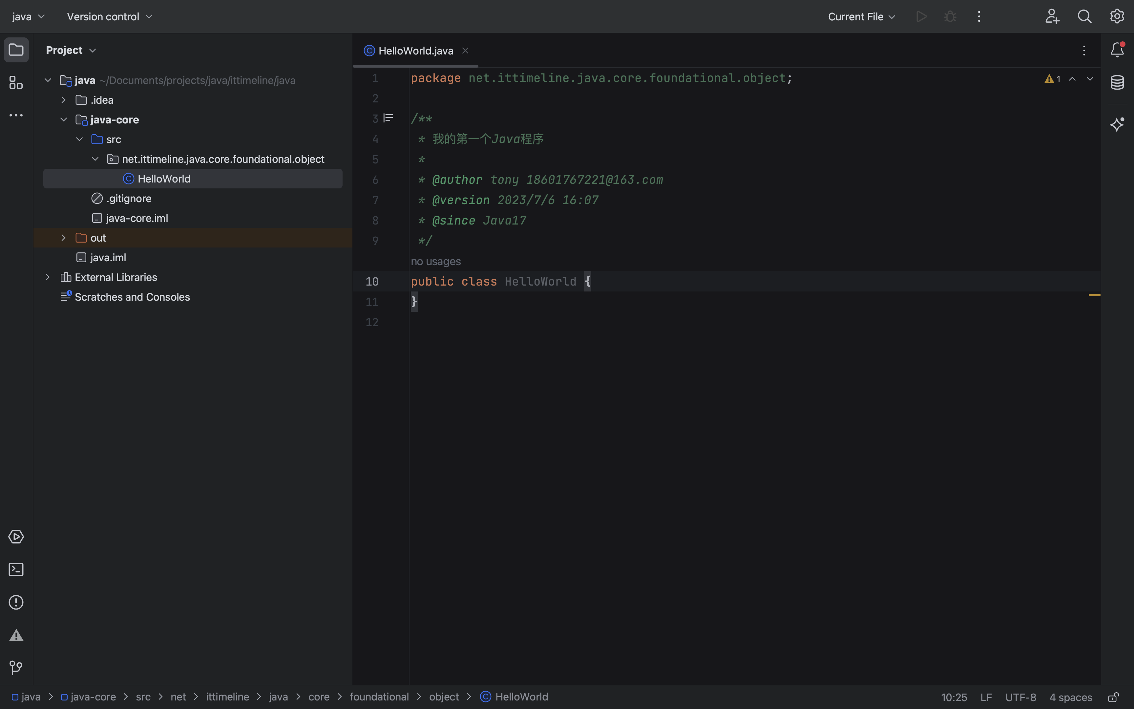The width and height of the screenshot is (1134, 709).
Task: Click HelloWorld breadcrumb
Action: [x=514, y=697]
